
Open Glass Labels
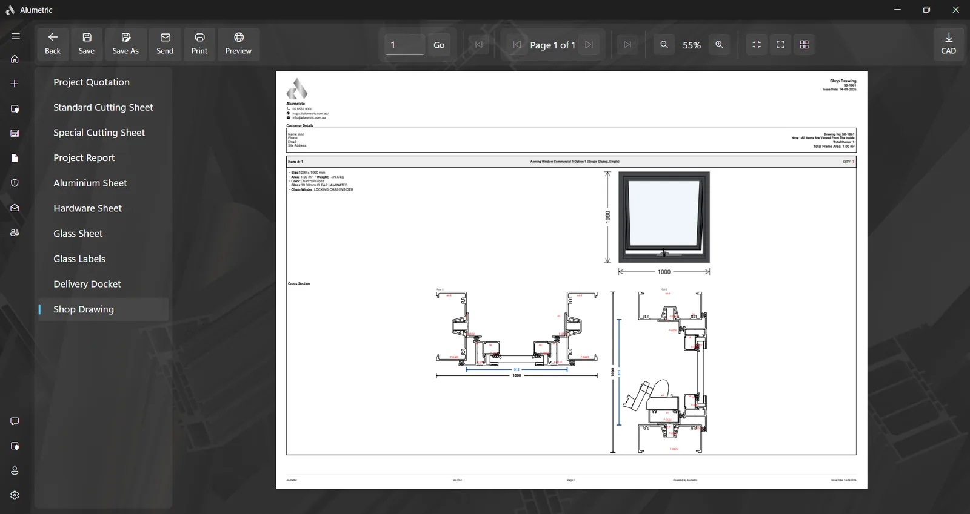[x=104, y=259]
